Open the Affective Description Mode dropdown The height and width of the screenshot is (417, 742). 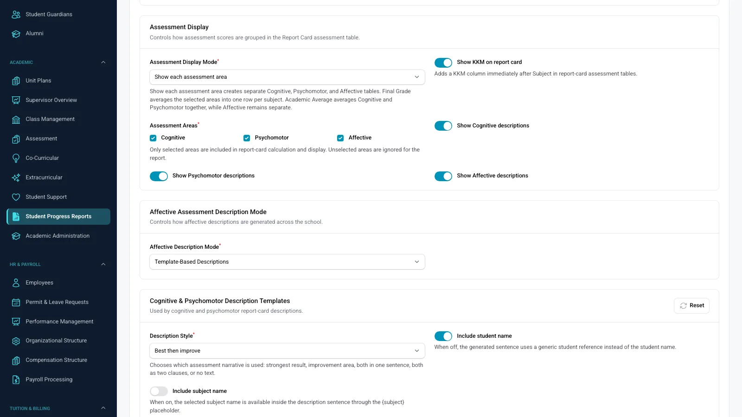(x=287, y=262)
